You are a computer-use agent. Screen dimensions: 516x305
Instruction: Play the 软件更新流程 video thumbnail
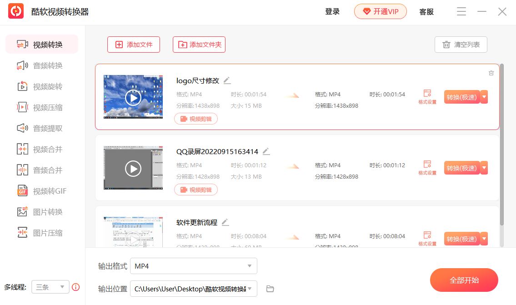click(x=133, y=239)
